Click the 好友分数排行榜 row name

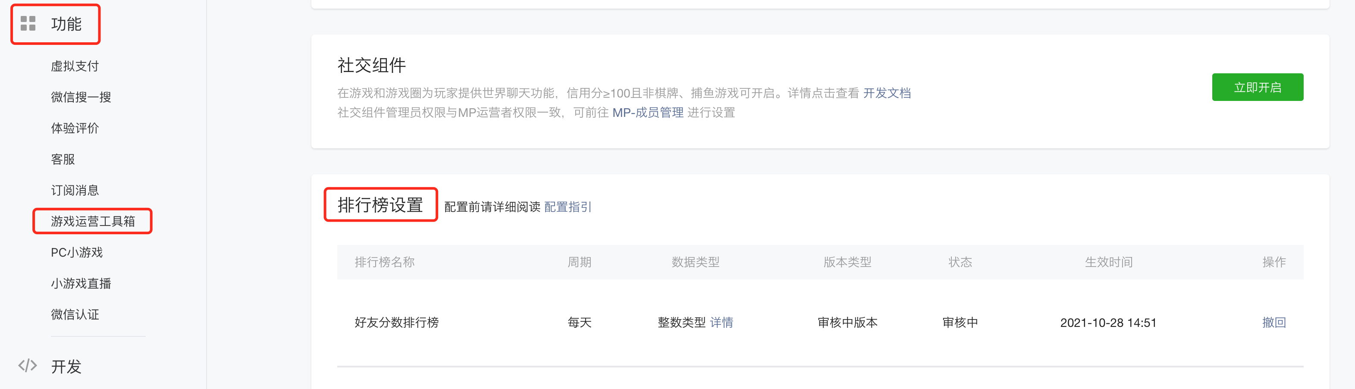point(396,322)
